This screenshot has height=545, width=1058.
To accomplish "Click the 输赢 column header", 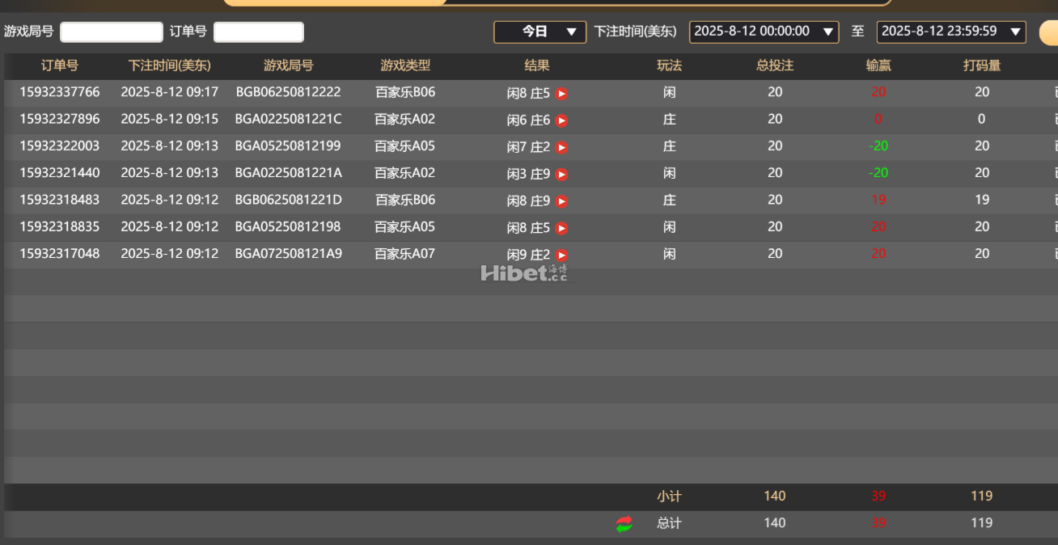I will click(x=878, y=66).
